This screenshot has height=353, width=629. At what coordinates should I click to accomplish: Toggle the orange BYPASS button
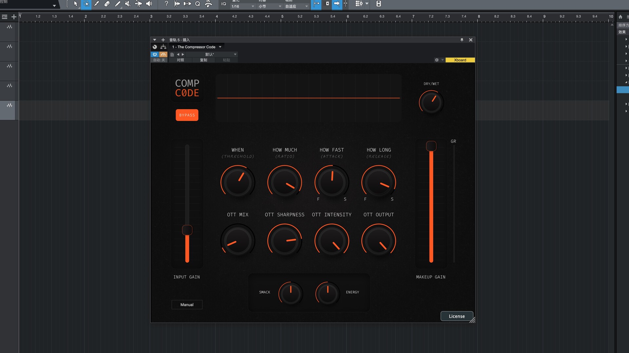(x=187, y=115)
